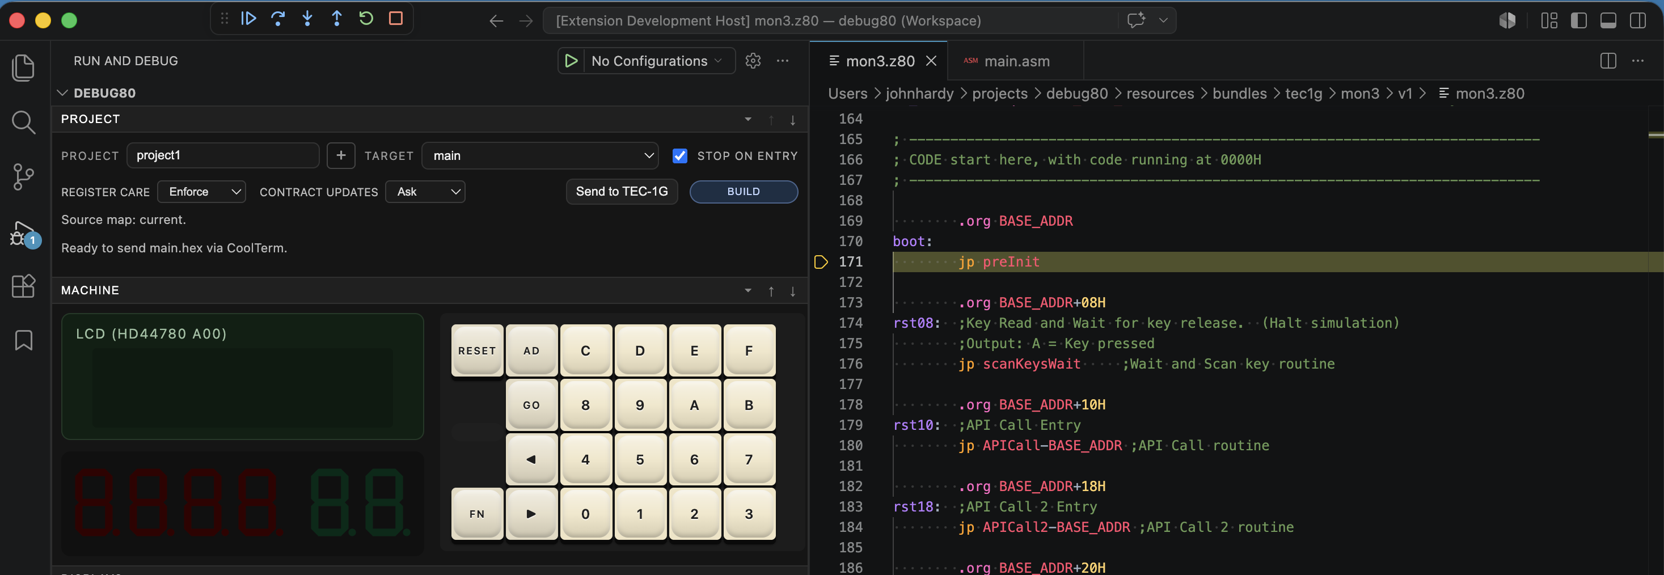Move MACHINE section down
The height and width of the screenshot is (575, 1664).
793,291
